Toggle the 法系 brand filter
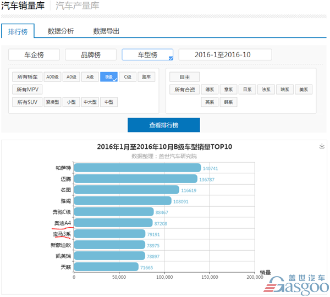 click(266, 90)
